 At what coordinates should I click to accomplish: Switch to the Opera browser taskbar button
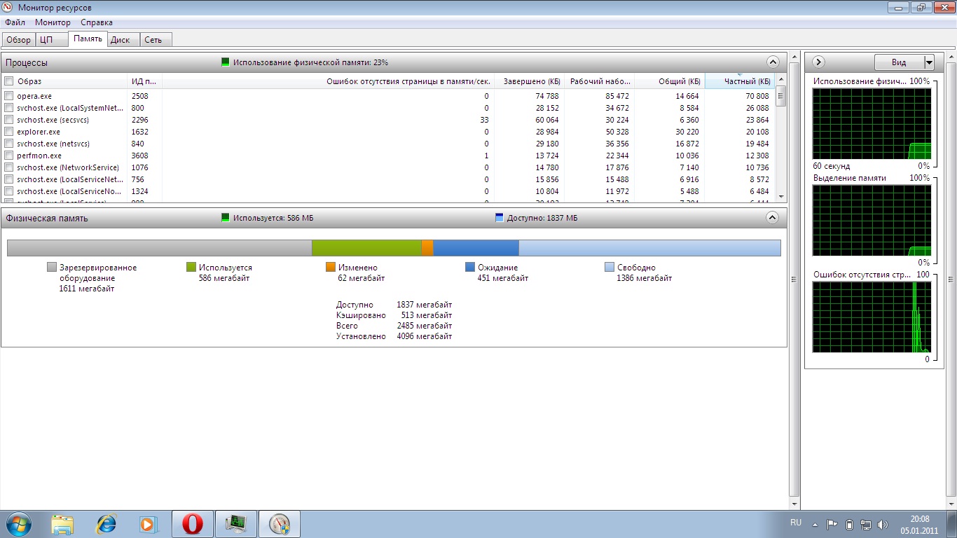tap(193, 524)
